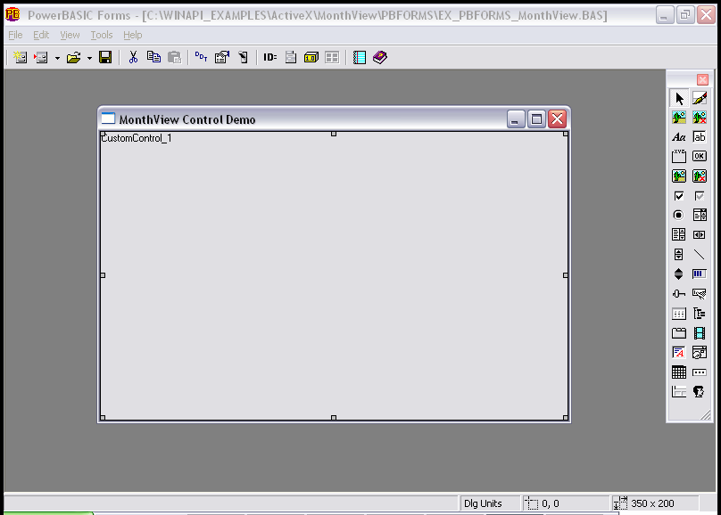Select the animation filmstrip control tool
This screenshot has width=721, height=515.
700,333
